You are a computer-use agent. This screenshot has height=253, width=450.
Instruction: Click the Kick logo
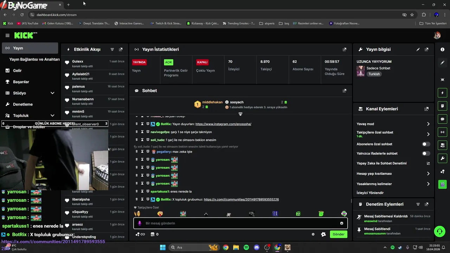[25, 35]
